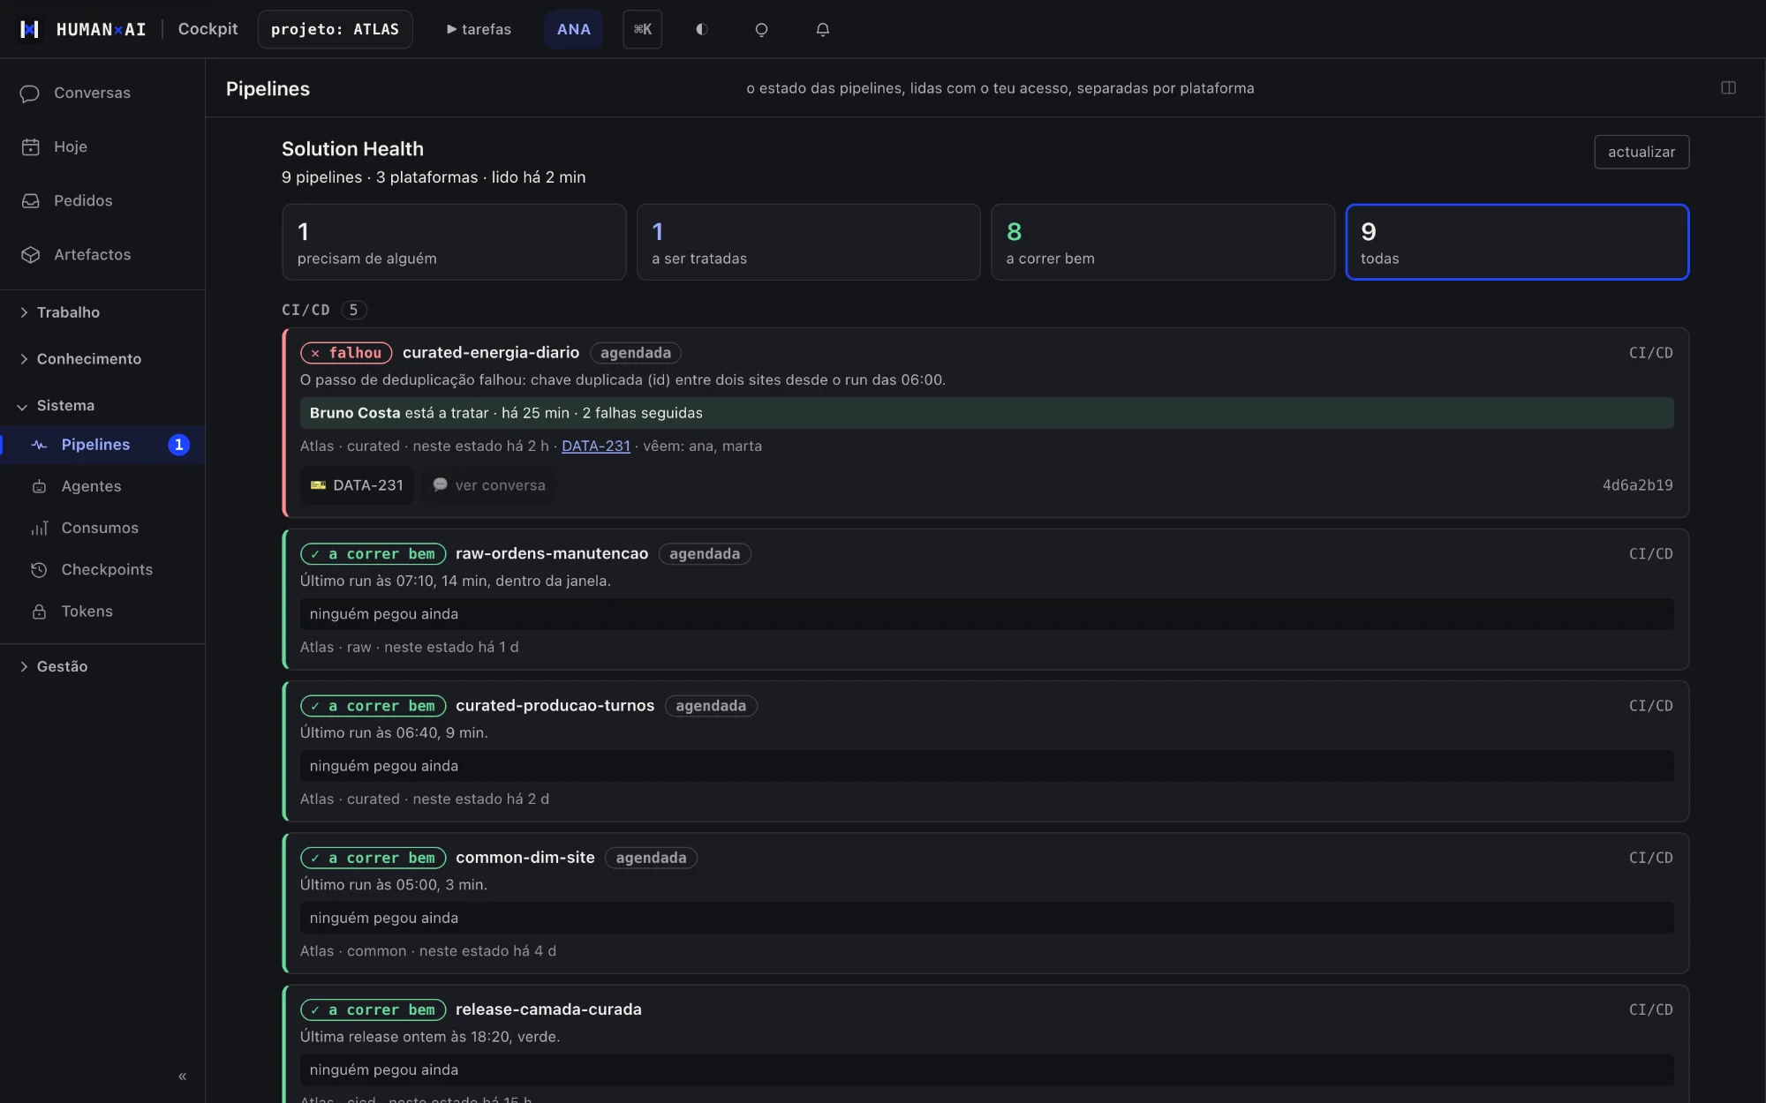Screen dimensions: 1766x1103
Task: Open the DATA-231 underlined link
Action: [x=596, y=446]
